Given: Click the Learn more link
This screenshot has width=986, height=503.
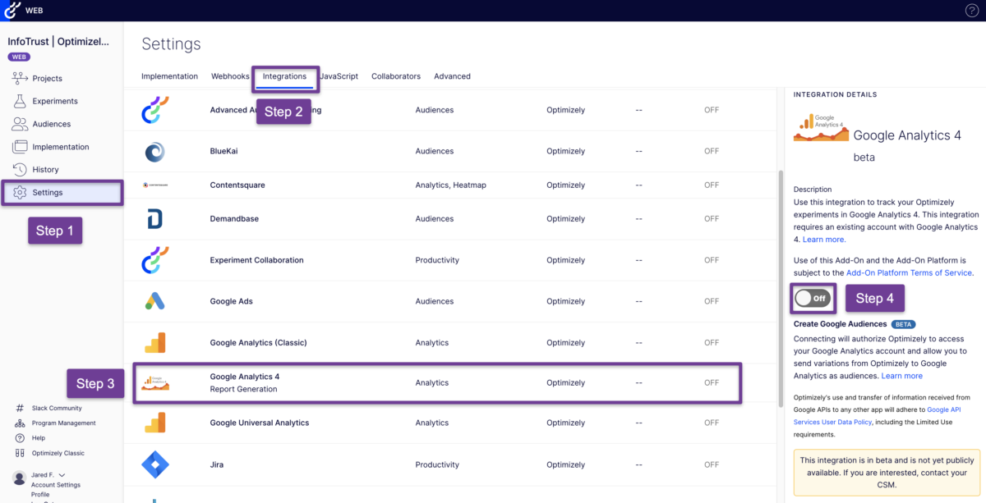Looking at the screenshot, I should tap(823, 239).
